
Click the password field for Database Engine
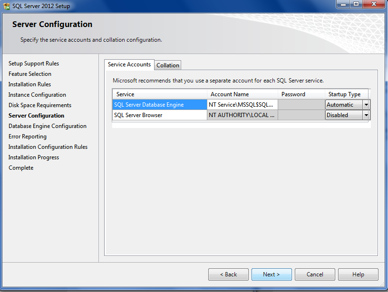[301, 105]
